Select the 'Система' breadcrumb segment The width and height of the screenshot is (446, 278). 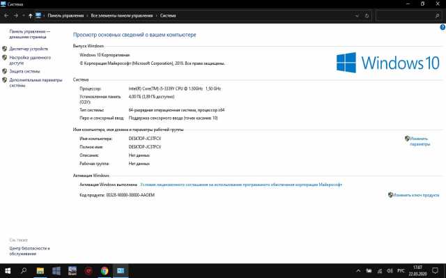coord(168,15)
